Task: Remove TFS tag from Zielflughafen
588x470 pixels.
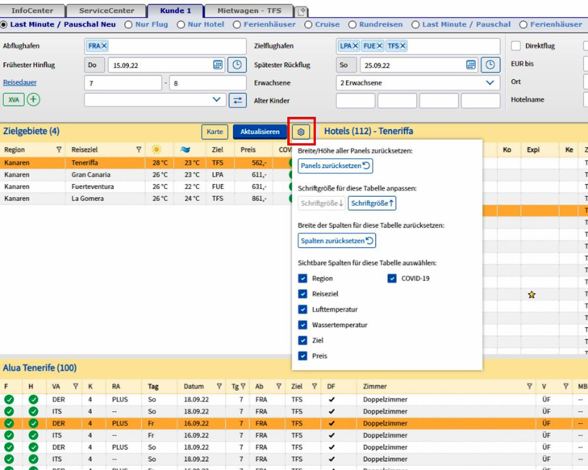Action: coord(402,46)
